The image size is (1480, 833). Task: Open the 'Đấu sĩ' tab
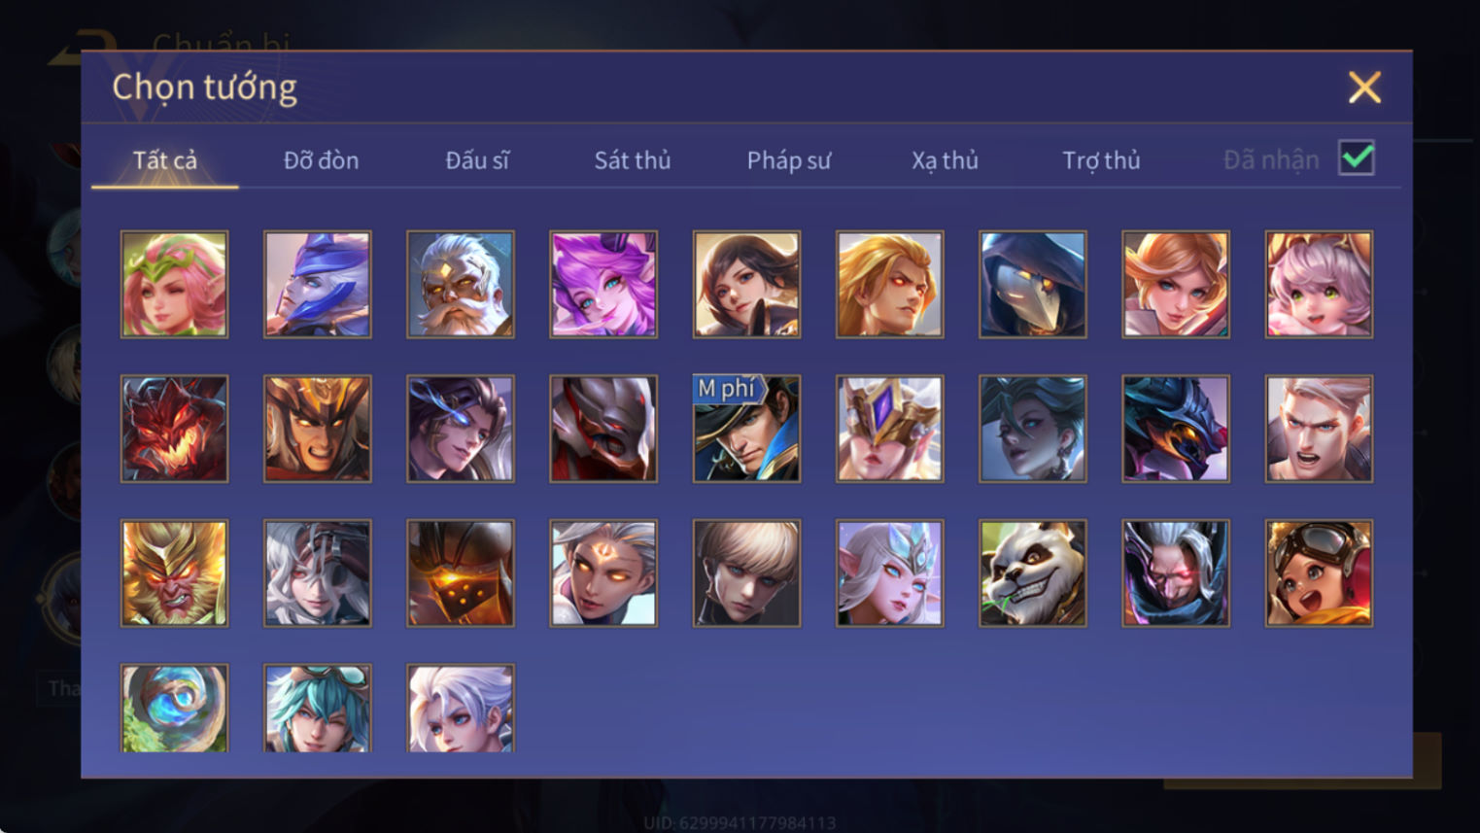(477, 160)
